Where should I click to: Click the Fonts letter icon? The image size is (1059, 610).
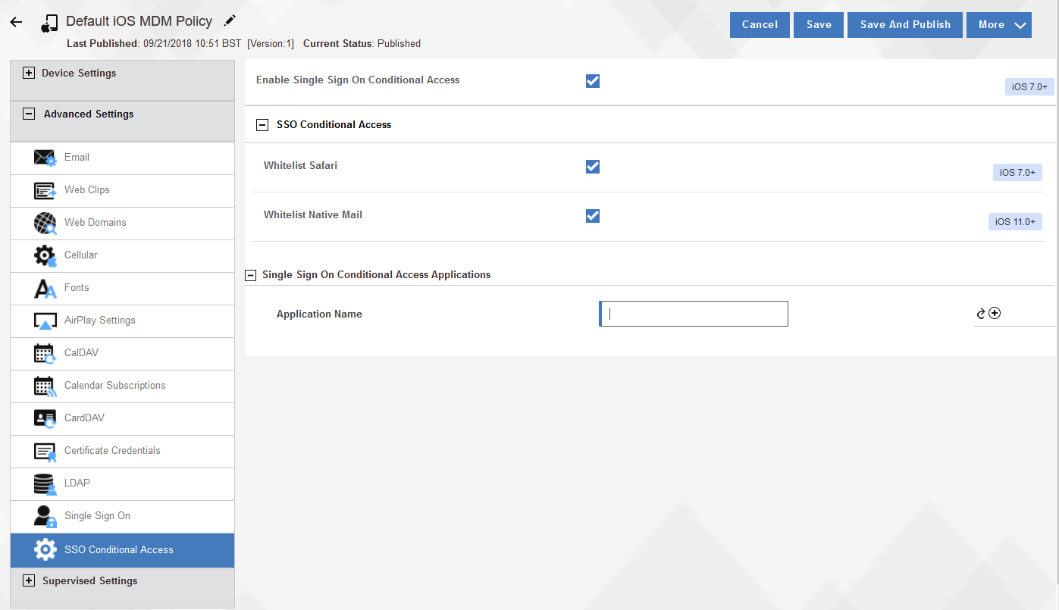tap(45, 288)
